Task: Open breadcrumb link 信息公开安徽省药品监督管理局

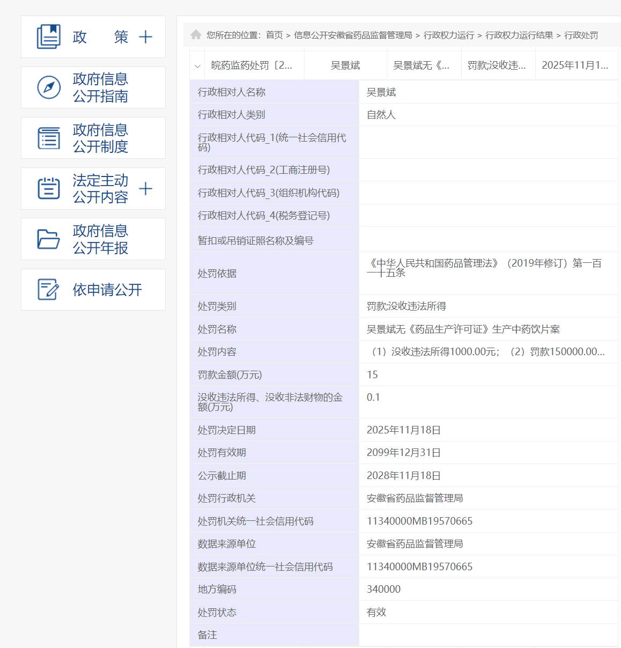Action: coord(353,35)
